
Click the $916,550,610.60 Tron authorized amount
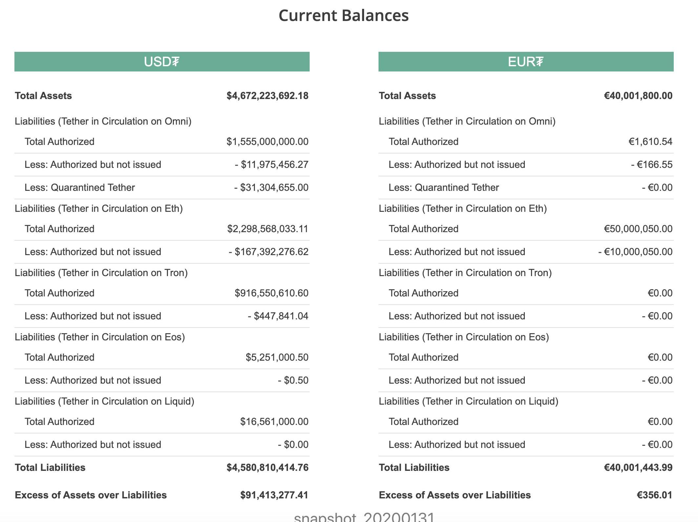[x=271, y=293]
